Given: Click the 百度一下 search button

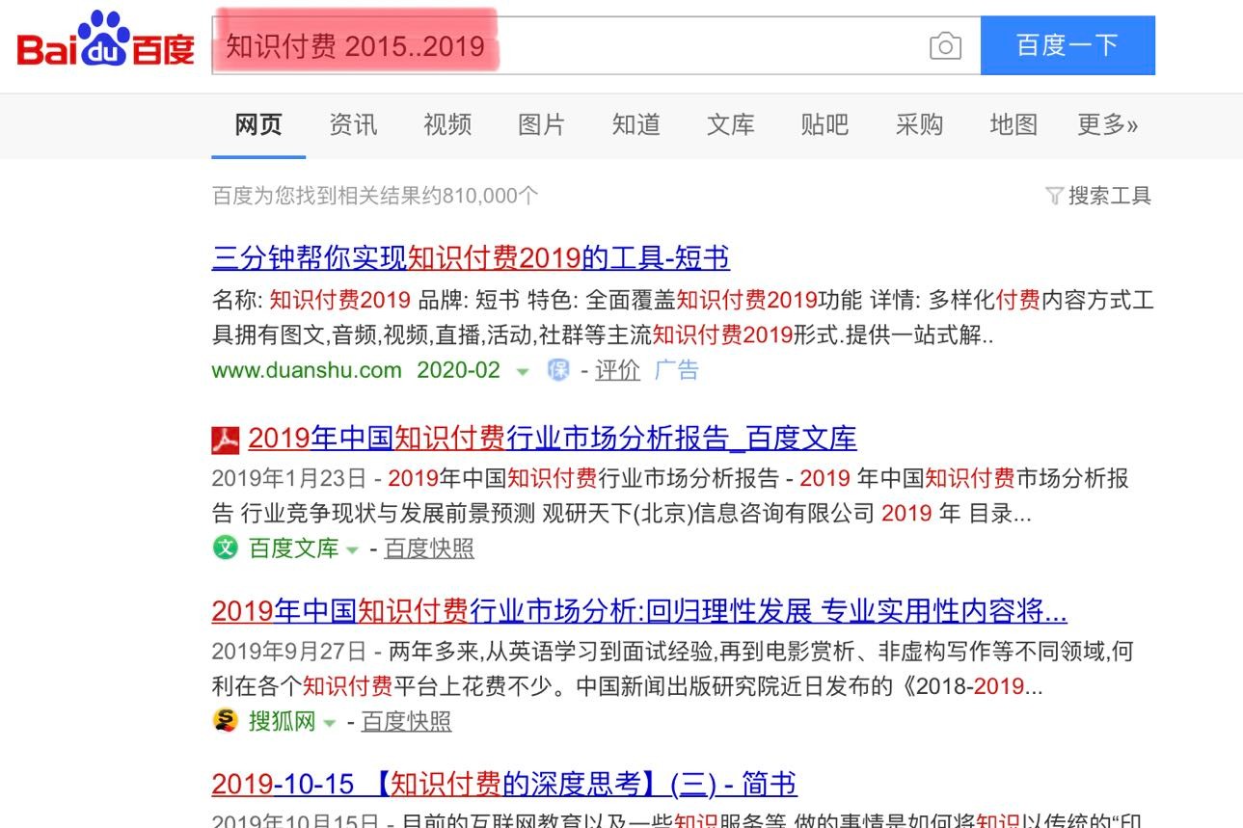Looking at the screenshot, I should point(1067,45).
